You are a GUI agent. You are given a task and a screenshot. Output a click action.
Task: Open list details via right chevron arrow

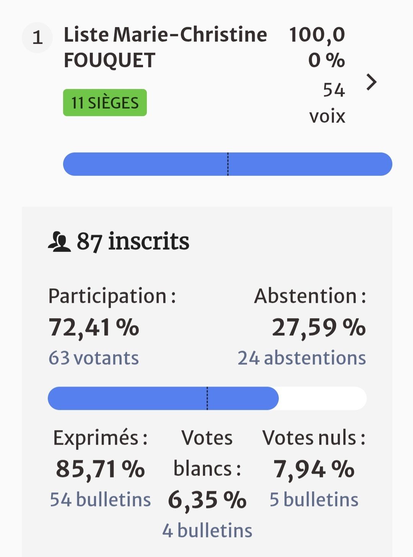371,82
